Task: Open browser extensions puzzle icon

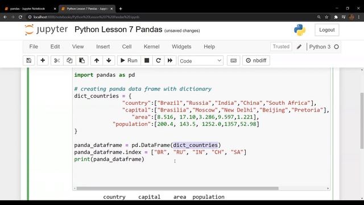Action: click(336, 17)
